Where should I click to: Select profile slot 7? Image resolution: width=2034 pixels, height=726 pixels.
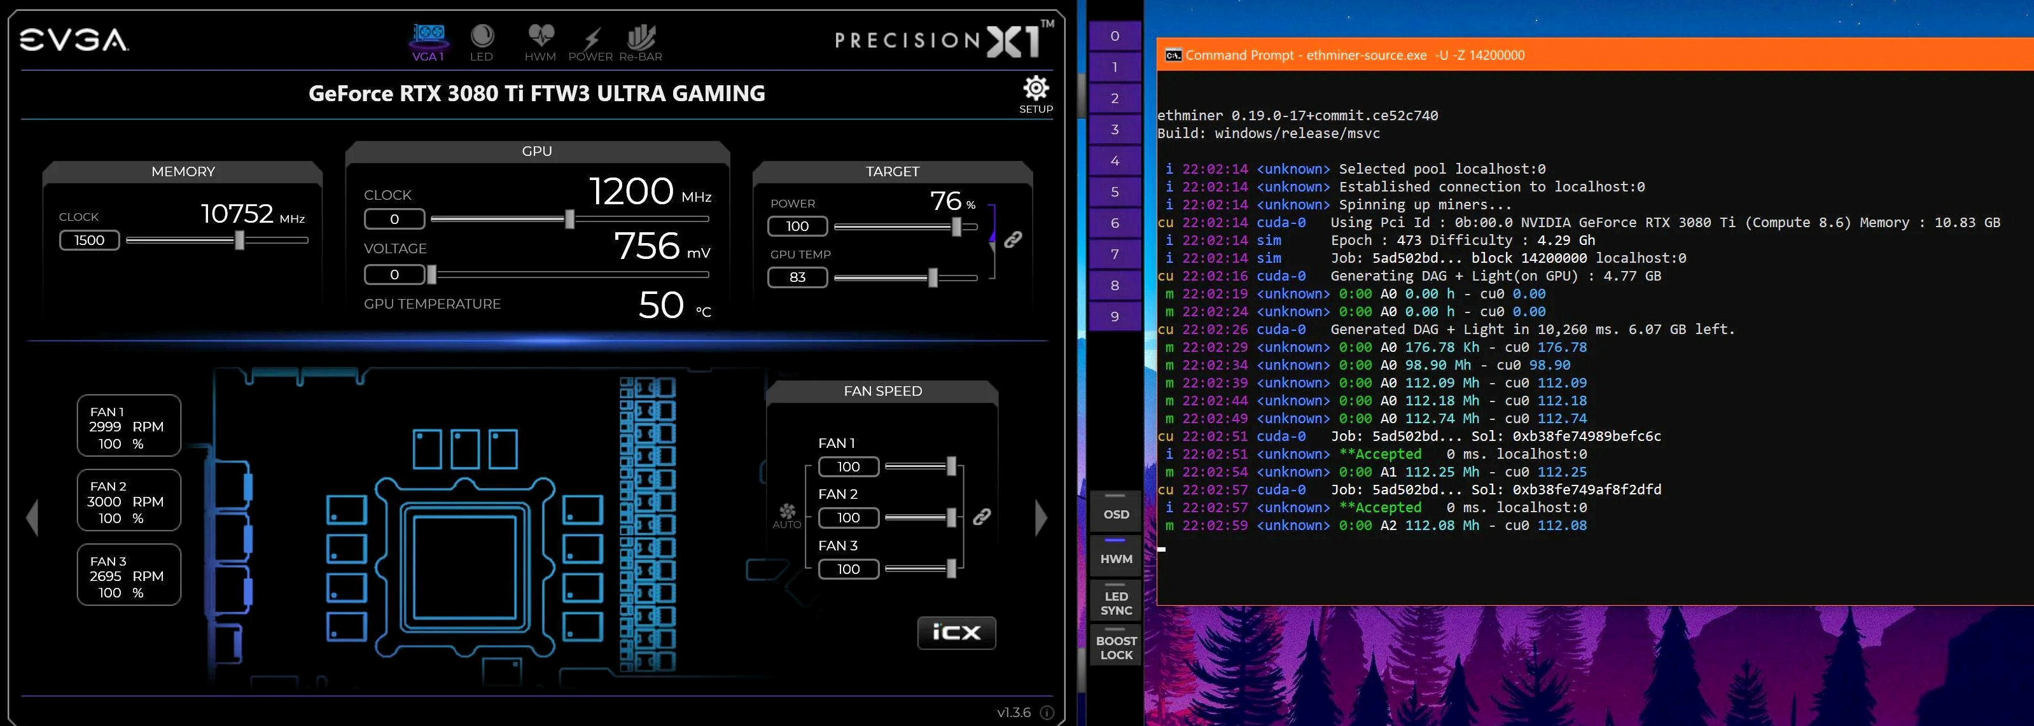tap(1114, 255)
